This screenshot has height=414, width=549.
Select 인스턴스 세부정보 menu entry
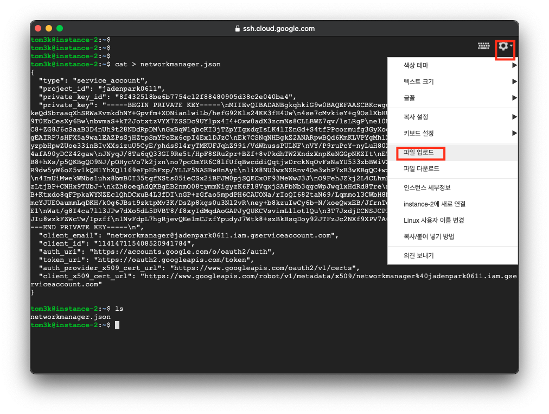(452, 187)
